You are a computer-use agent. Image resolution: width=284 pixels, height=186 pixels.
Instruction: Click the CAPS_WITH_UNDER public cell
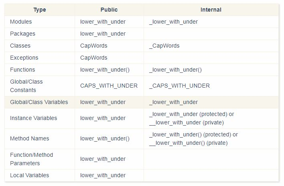point(109,86)
